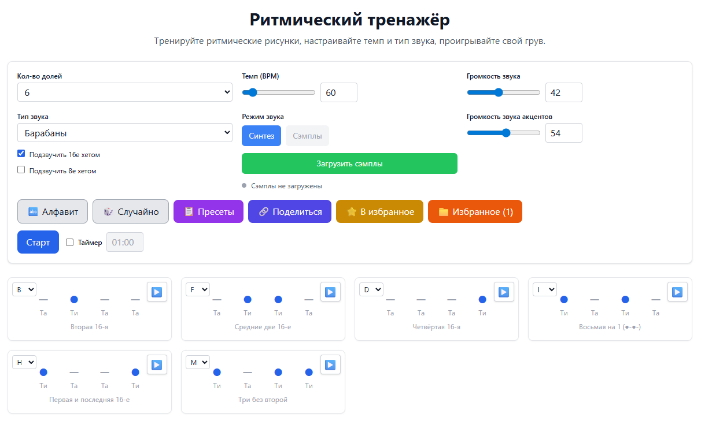Play the rhythm card labeled Вторая 16-я
The image size is (701, 428).
(157, 292)
